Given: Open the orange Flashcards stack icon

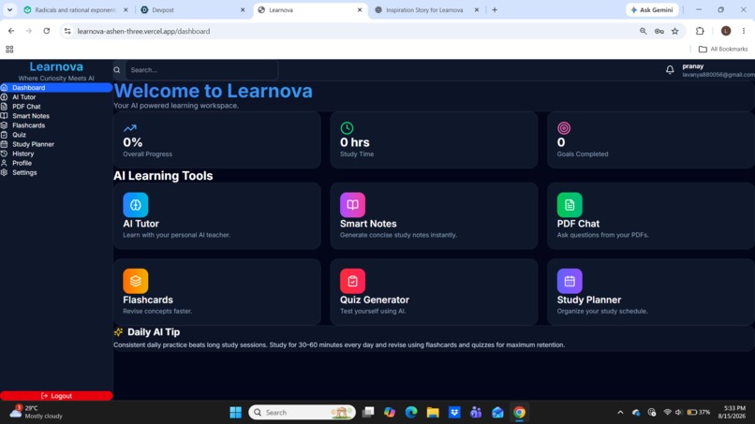Looking at the screenshot, I should point(135,281).
